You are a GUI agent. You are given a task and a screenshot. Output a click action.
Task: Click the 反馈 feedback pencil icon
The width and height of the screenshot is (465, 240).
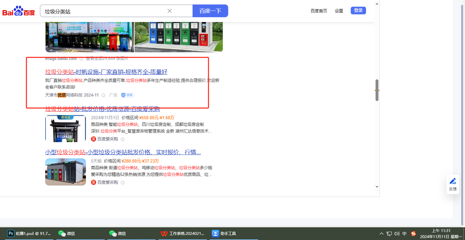click(x=453, y=181)
